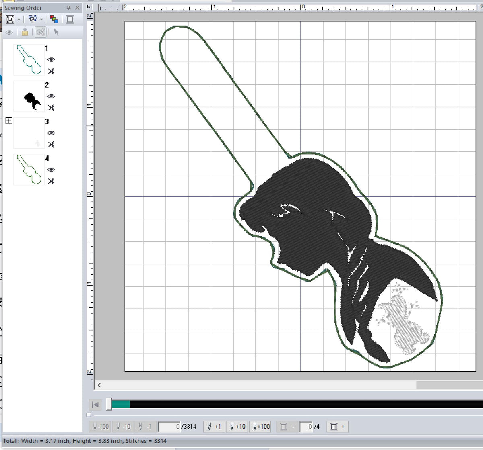Jump to next thread color with spool + button
This screenshot has height=450, width=483.
point(337,427)
